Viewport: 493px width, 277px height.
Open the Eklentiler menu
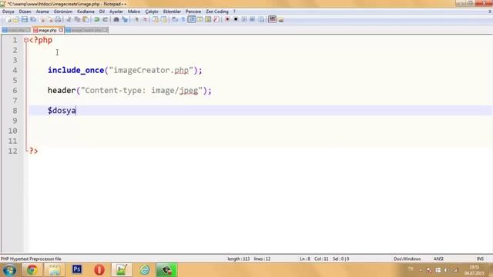172,12
